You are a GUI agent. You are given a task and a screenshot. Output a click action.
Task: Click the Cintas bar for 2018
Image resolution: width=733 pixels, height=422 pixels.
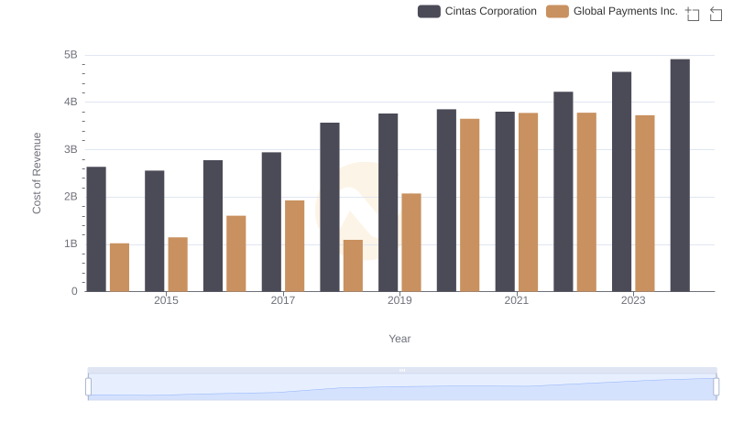point(330,207)
